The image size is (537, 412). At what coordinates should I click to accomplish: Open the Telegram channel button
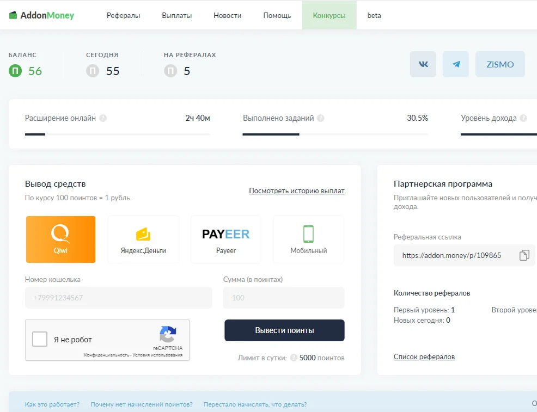click(456, 64)
